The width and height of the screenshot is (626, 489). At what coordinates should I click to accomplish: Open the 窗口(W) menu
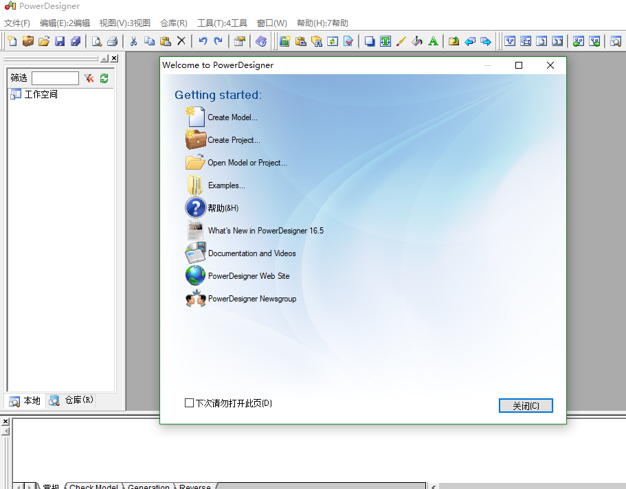point(272,23)
